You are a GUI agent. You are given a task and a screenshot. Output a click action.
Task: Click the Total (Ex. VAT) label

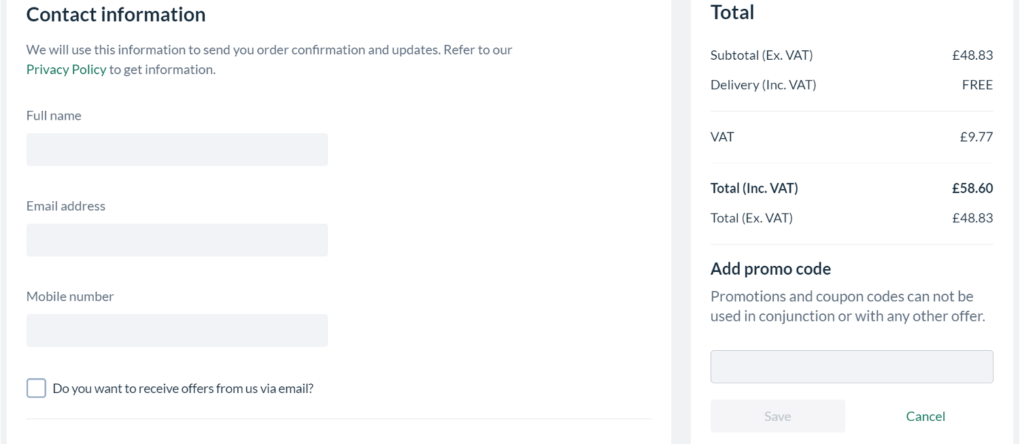click(751, 218)
